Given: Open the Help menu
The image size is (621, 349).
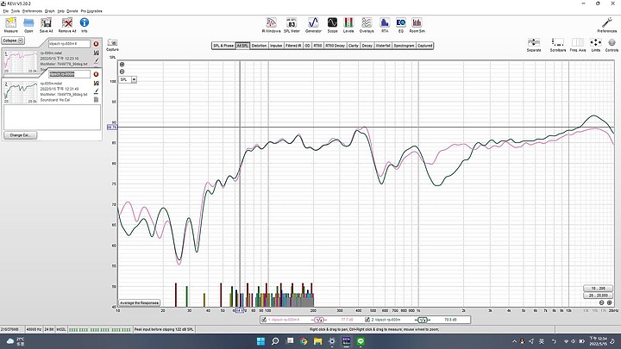Looking at the screenshot, I should (x=60, y=11).
